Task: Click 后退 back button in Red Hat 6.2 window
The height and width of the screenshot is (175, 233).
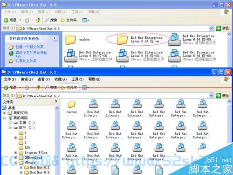Action: 10,88
